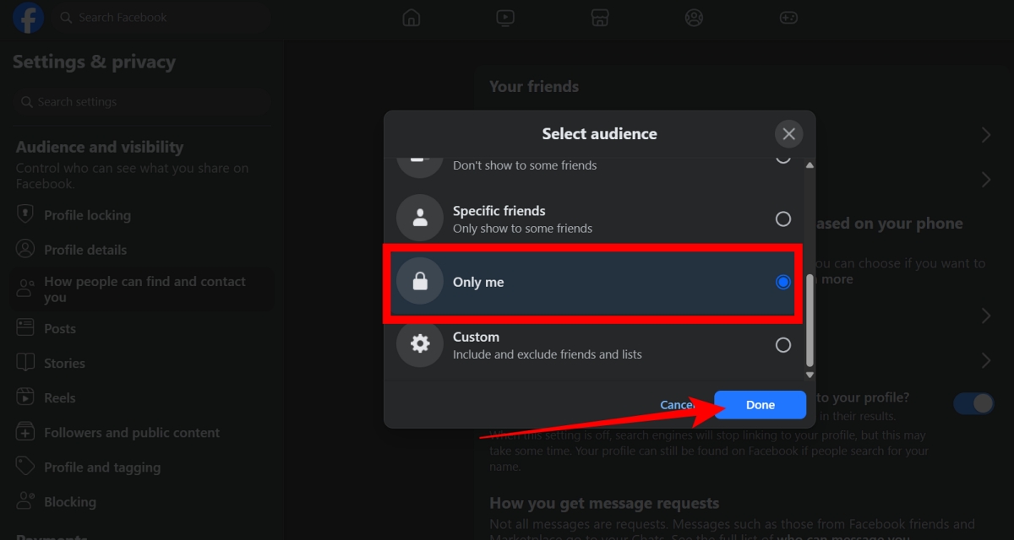Viewport: 1014px width, 540px height.
Task: Open the Gaming icon in top bar
Action: (x=788, y=18)
